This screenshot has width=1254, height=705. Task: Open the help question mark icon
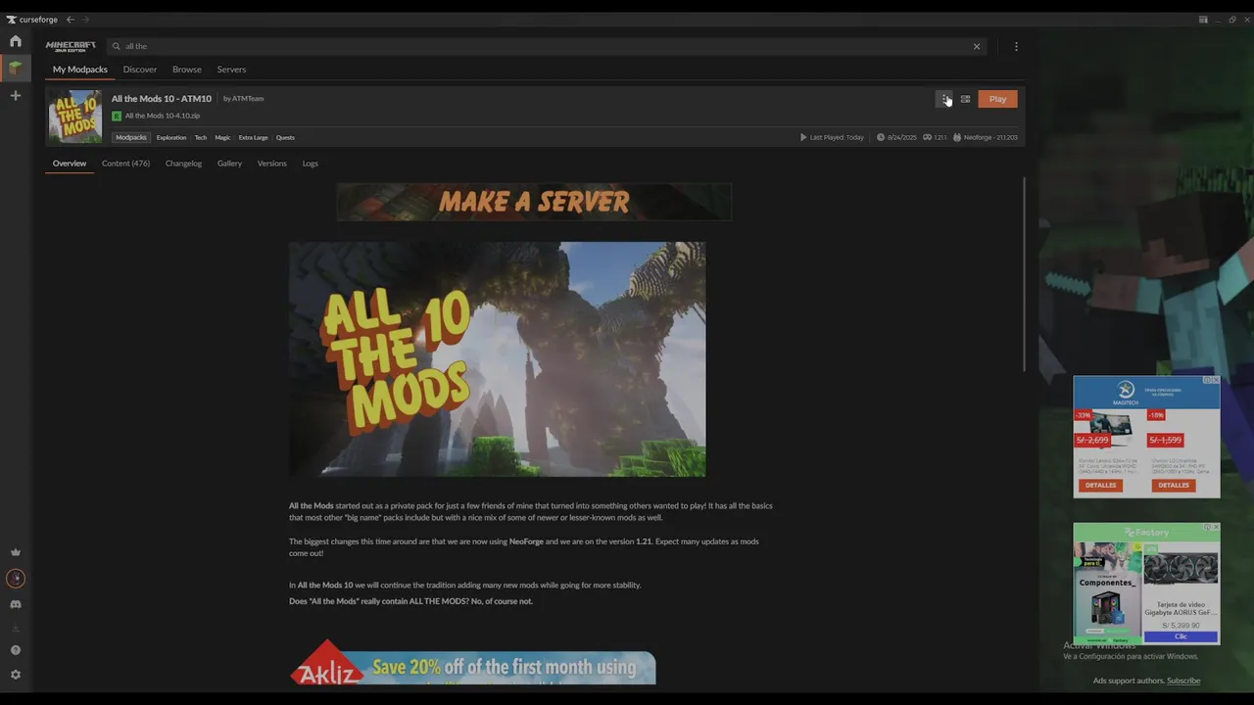pyautogui.click(x=15, y=650)
